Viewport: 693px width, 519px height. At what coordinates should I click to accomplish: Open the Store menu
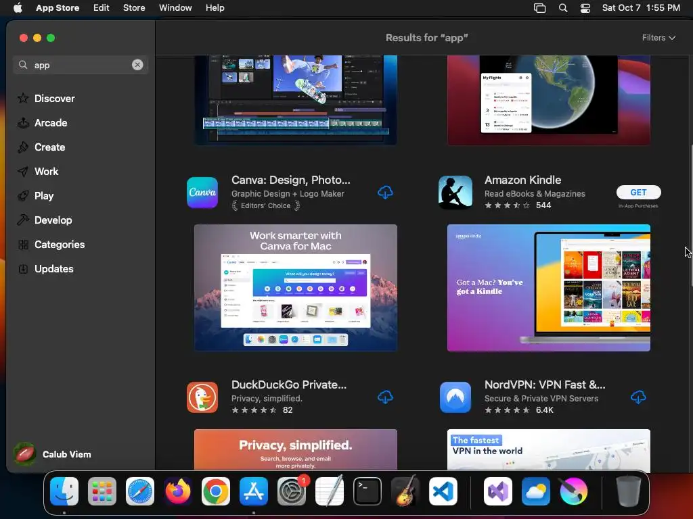point(134,7)
